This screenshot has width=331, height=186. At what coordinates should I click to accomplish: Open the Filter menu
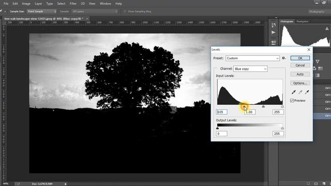[x=73, y=4]
